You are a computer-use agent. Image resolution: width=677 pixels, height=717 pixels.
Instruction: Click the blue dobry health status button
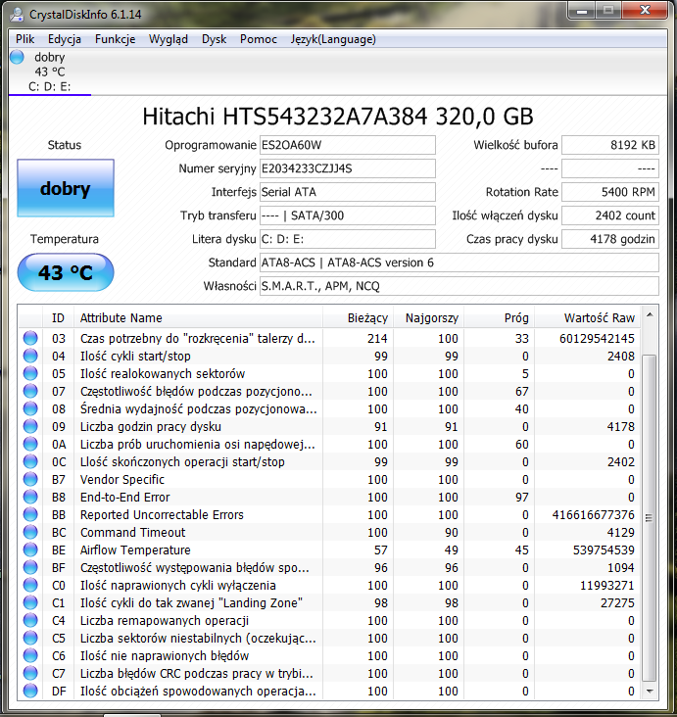click(66, 188)
